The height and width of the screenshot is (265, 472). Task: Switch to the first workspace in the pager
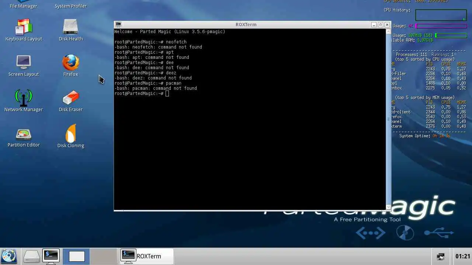[76, 256]
